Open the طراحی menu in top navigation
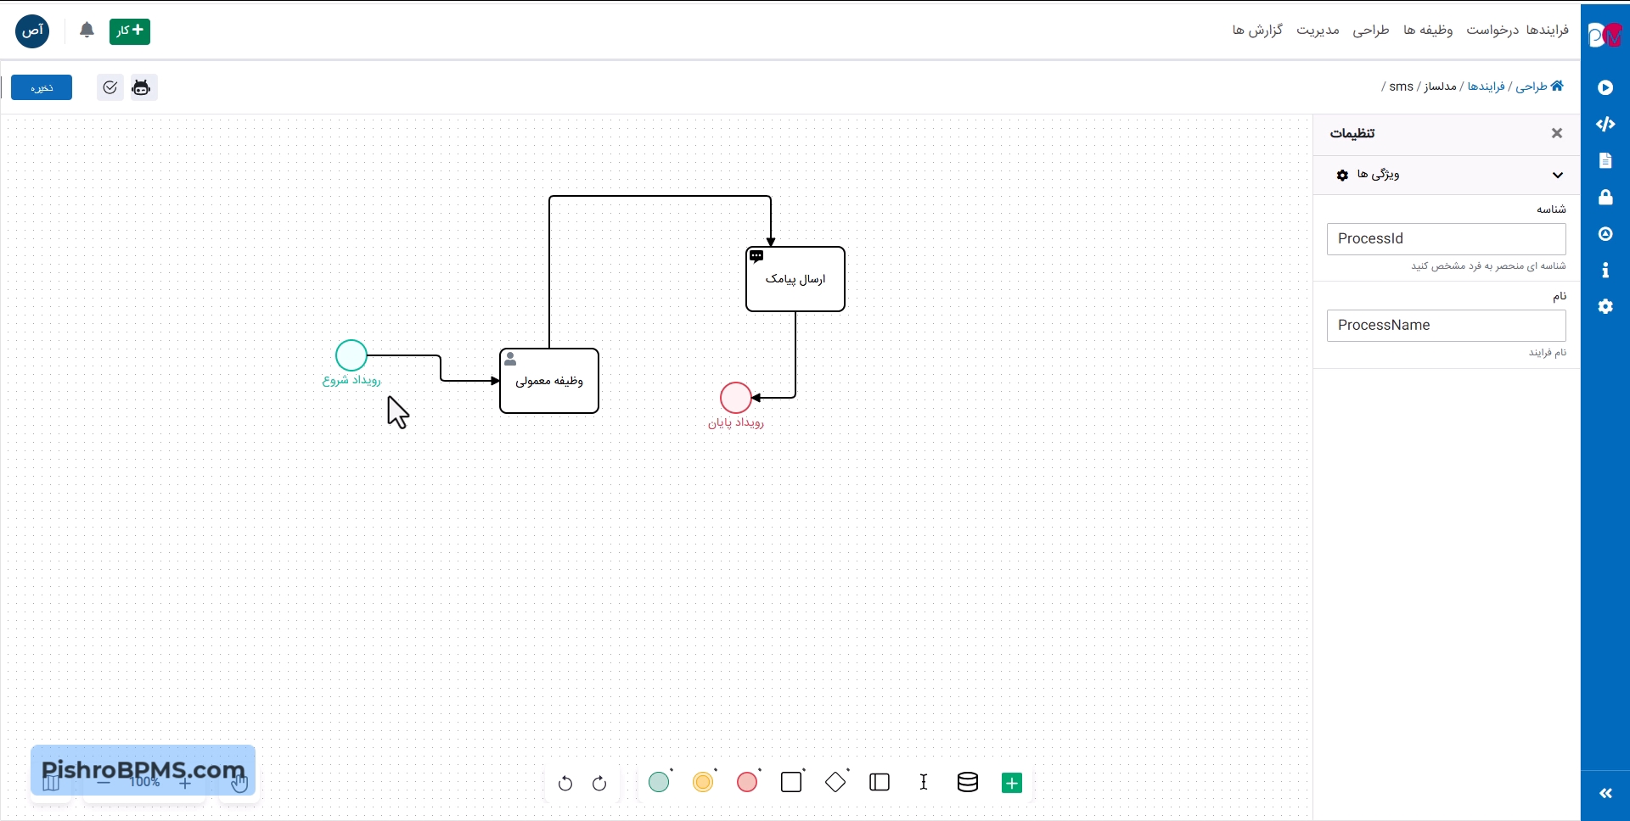 click(1371, 31)
